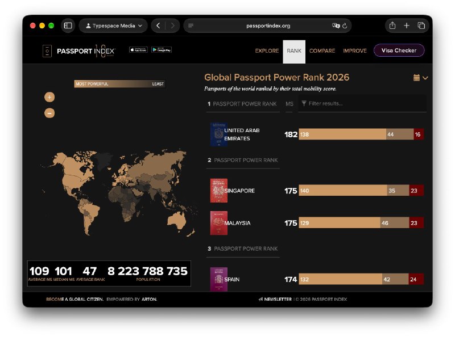Go back to the previous page

(x=158, y=26)
